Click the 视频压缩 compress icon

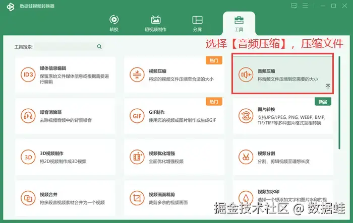point(137,75)
